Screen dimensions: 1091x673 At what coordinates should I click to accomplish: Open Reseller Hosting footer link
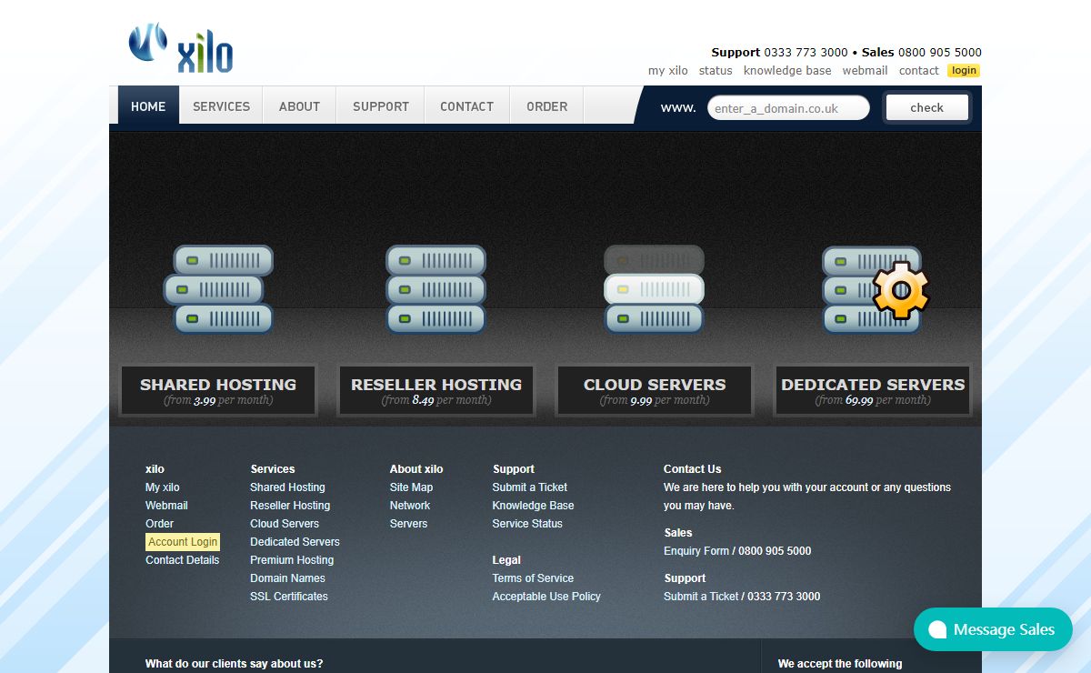tap(290, 506)
